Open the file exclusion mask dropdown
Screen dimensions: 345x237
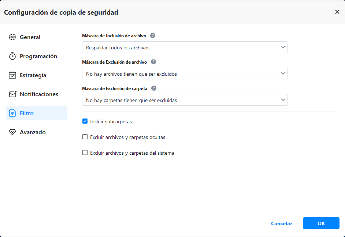pyautogui.click(x=185, y=74)
